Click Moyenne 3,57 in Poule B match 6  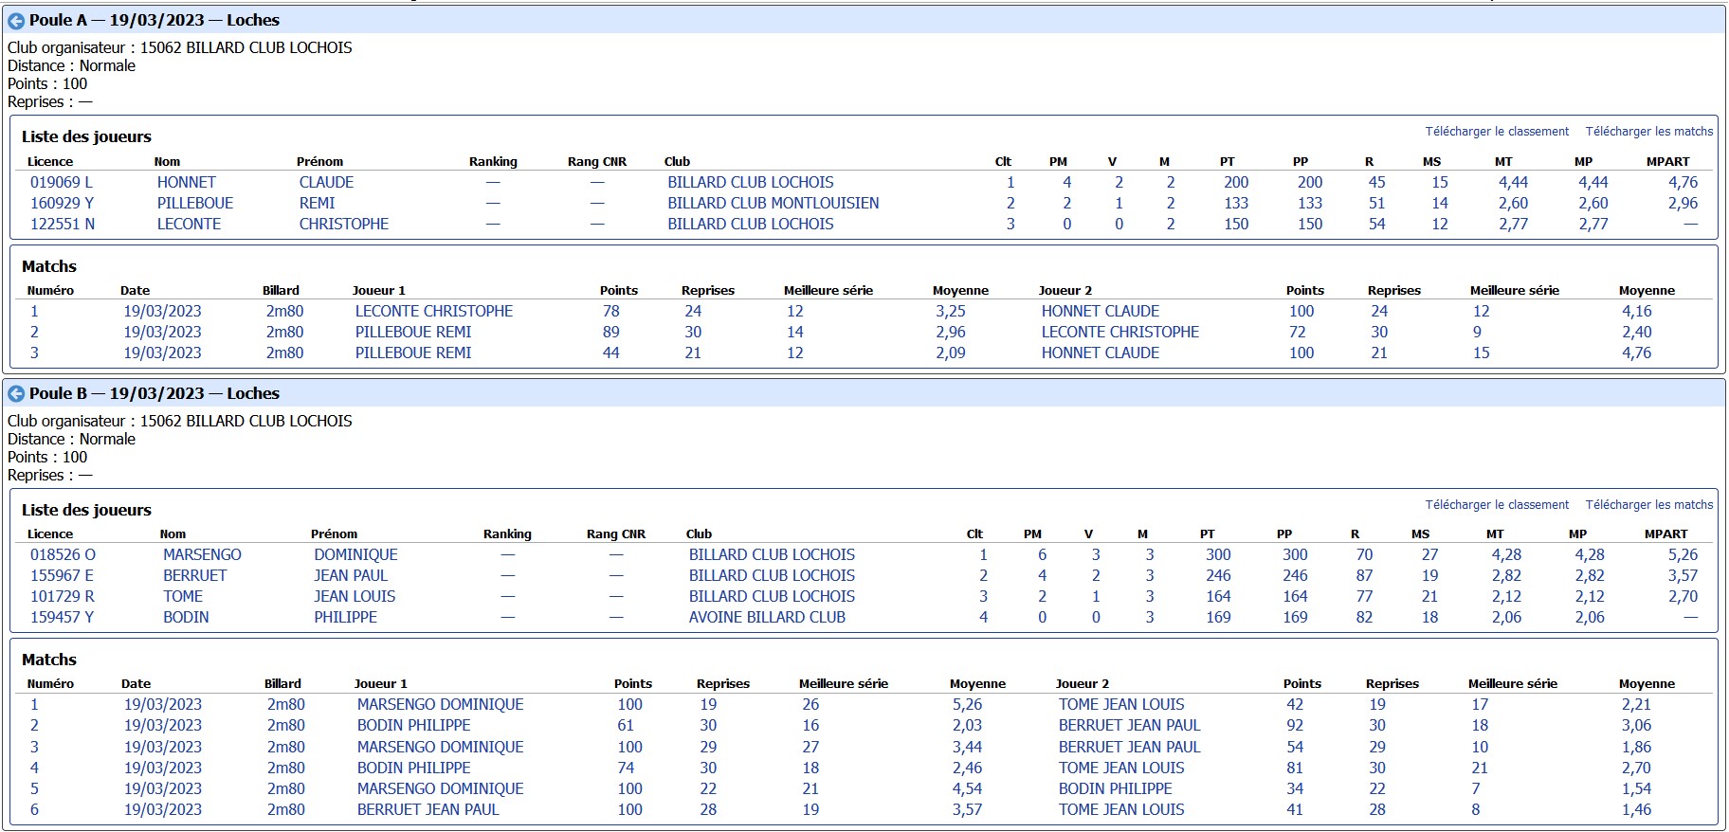[x=967, y=809]
